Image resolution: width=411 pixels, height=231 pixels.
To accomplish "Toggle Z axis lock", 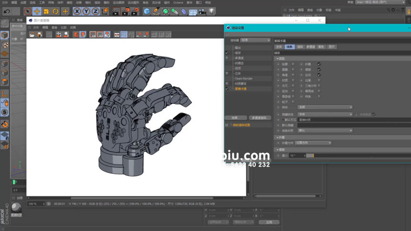I will click(x=96, y=11).
